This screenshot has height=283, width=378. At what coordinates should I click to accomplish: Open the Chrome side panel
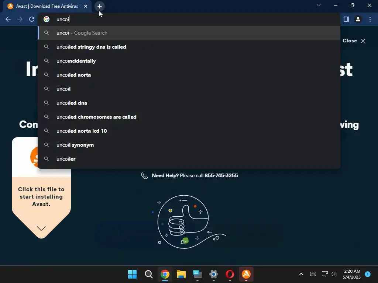tap(346, 19)
